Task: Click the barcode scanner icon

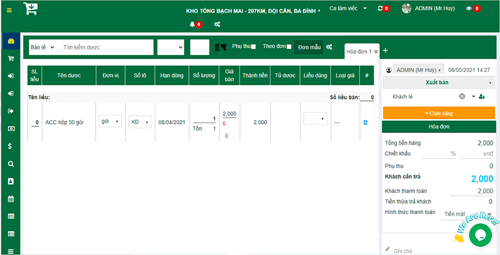Action: click(221, 48)
